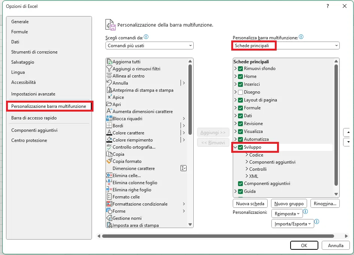Expand the Home tab node
354x255 pixels.
coord(235,76)
